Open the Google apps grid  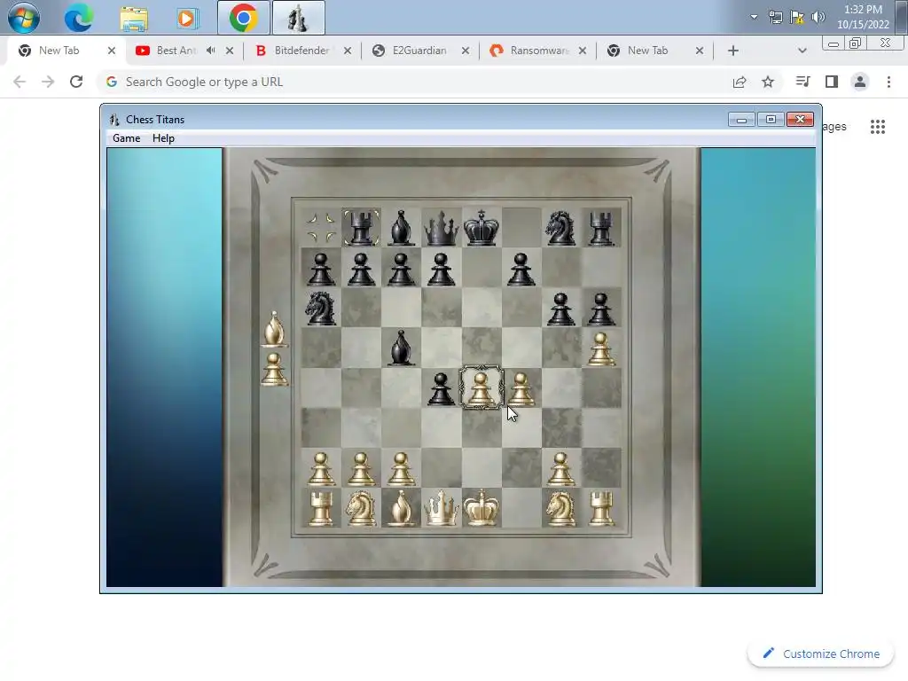[878, 126]
